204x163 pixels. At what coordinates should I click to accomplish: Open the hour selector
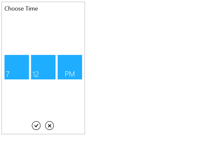click(17, 67)
